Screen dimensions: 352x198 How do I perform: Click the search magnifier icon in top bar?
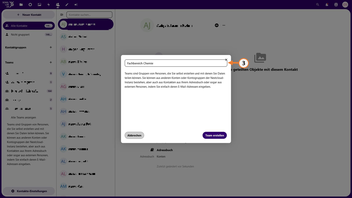pyautogui.click(x=318, y=5)
